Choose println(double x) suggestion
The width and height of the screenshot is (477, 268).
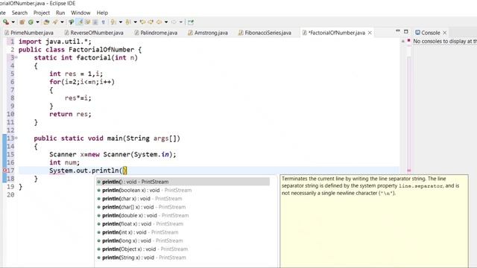[183, 215]
